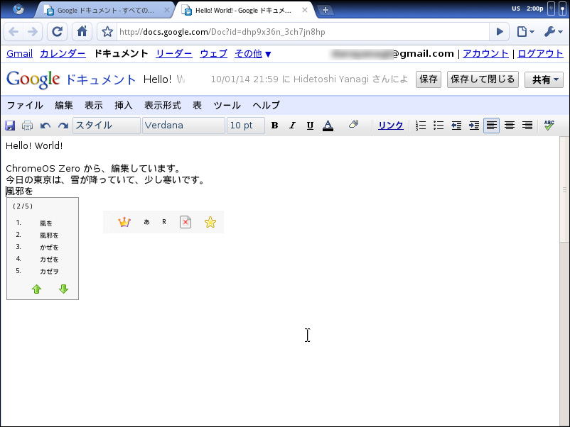This screenshot has height=427, width=570.
Task: Clear formatting using the eraser icon
Action: coord(353,126)
